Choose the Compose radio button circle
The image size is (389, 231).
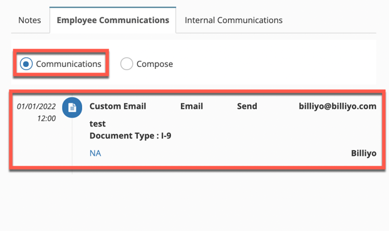coord(127,64)
